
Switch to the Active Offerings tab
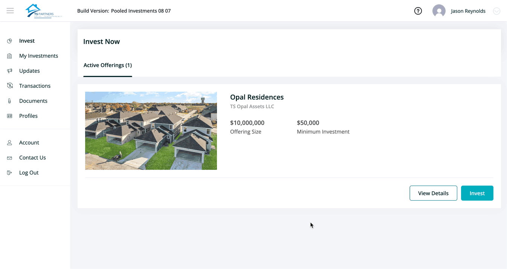tap(108, 65)
